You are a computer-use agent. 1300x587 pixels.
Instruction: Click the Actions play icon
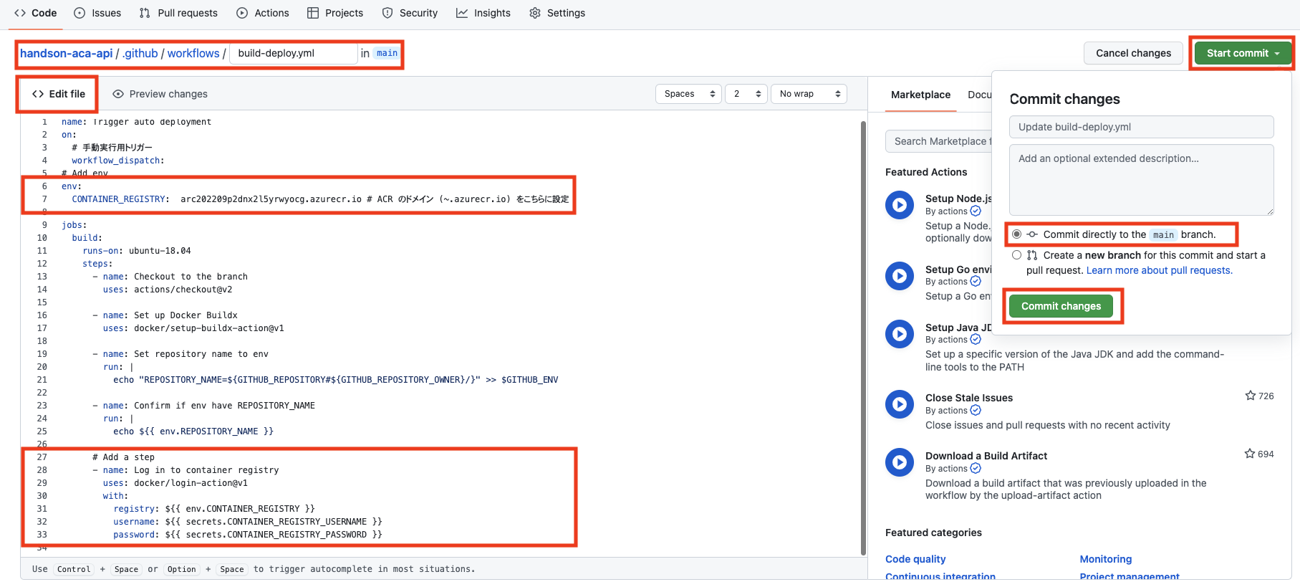(242, 13)
